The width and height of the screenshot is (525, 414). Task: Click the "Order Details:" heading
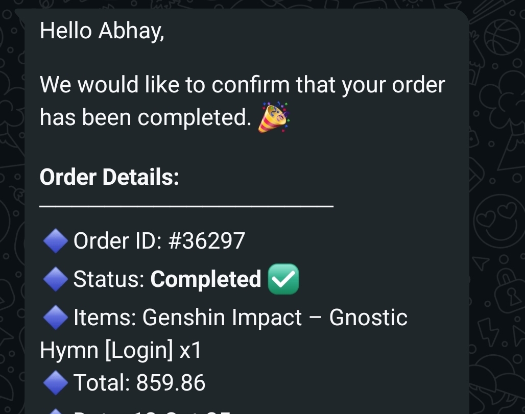pyautogui.click(x=109, y=177)
